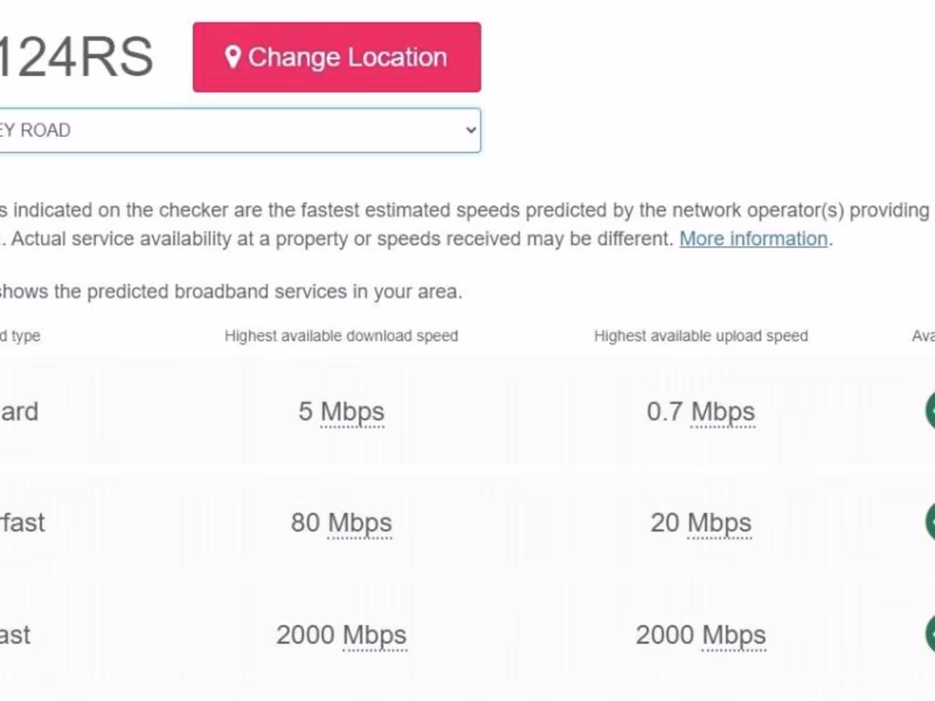Viewport: 935px width, 701px height.
Task: Select the Superfast broadband row label
Action: click(x=22, y=523)
